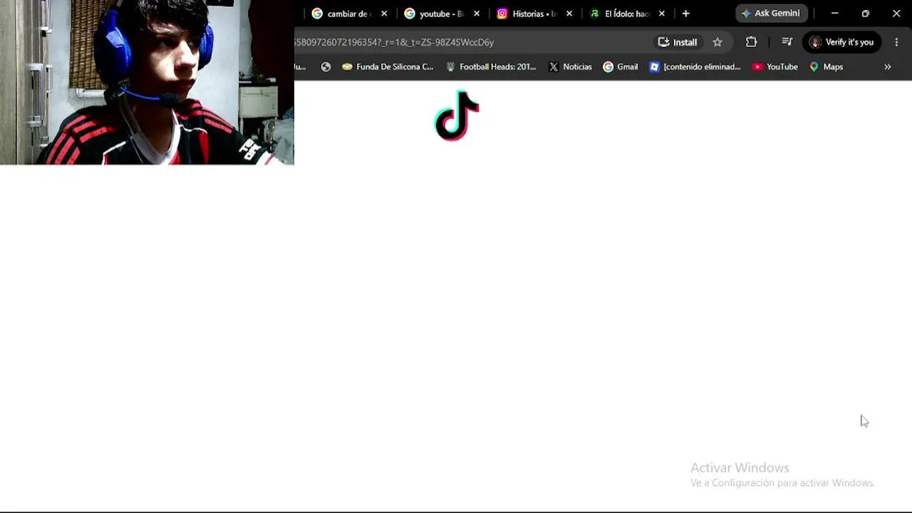
Task: Open the Maps bookmark
Action: [x=826, y=67]
